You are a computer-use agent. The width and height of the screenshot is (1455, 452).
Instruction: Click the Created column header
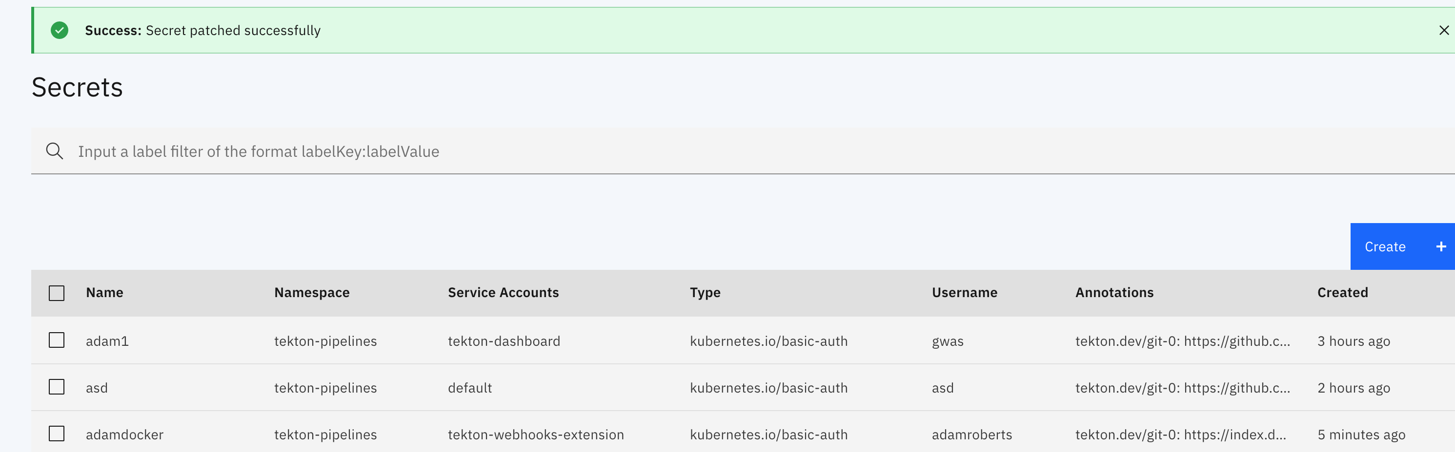pos(1343,292)
